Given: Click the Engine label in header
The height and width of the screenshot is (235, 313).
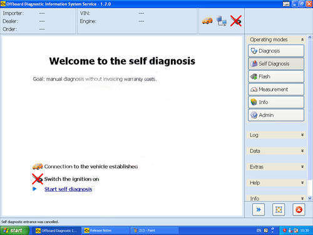Looking at the screenshot, I should [x=88, y=21].
